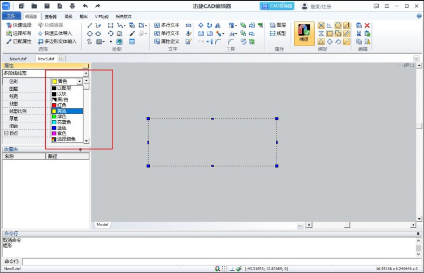Click the 快速选择 quick select button
The image size is (424, 273).
(x=19, y=25)
